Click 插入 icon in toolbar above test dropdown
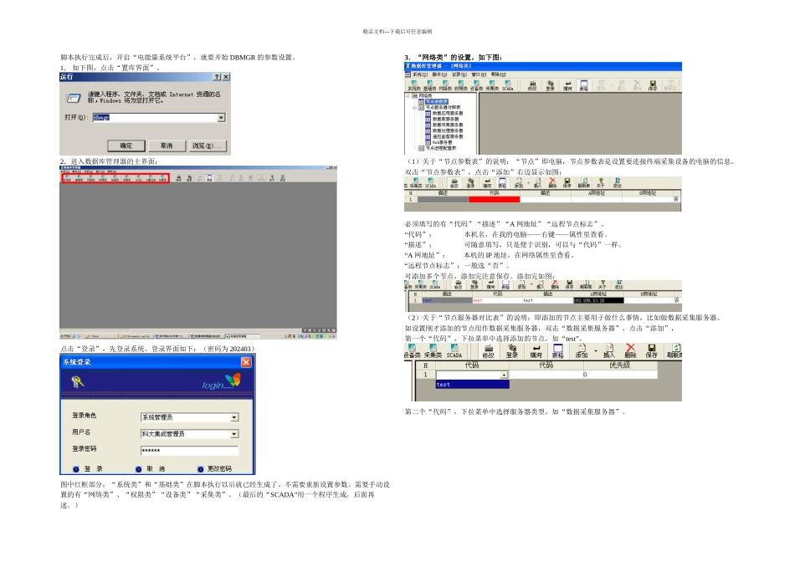The image size is (795, 562). [x=609, y=351]
